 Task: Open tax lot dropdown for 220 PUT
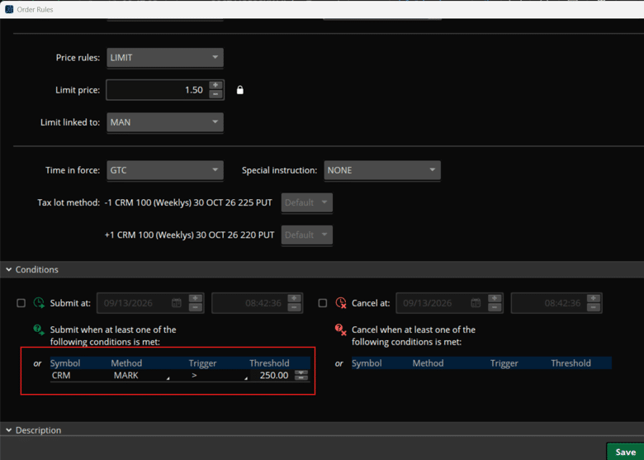click(x=307, y=235)
